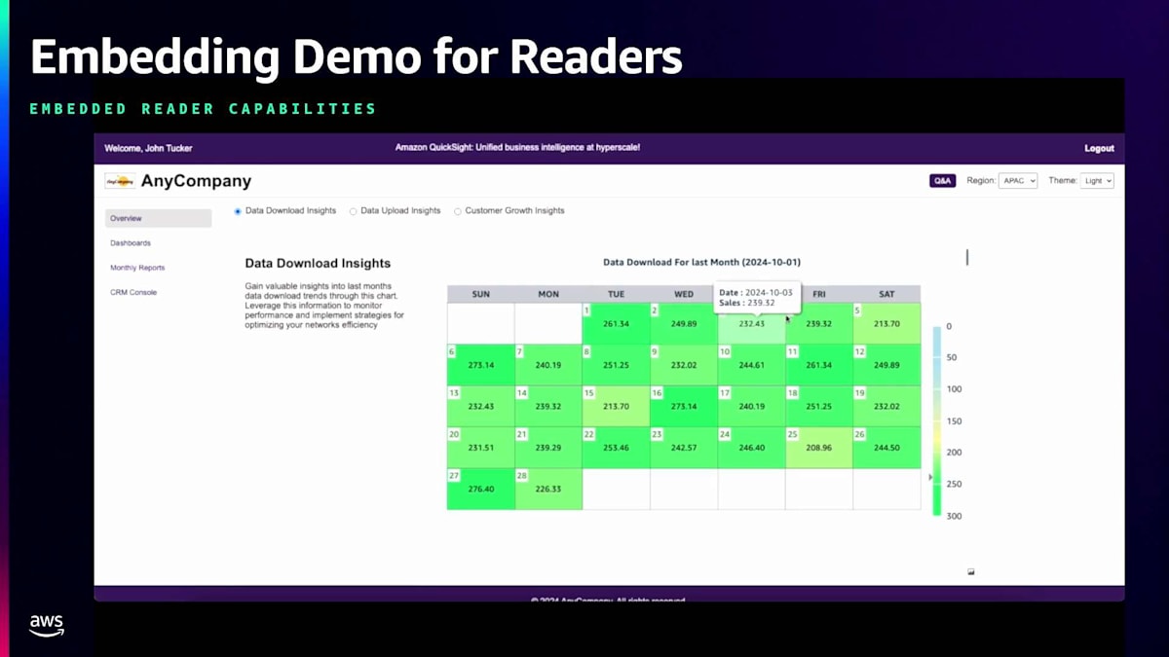Click the day 7 cell showing 240.19
Screen dimensions: 1169x657
(548, 365)
